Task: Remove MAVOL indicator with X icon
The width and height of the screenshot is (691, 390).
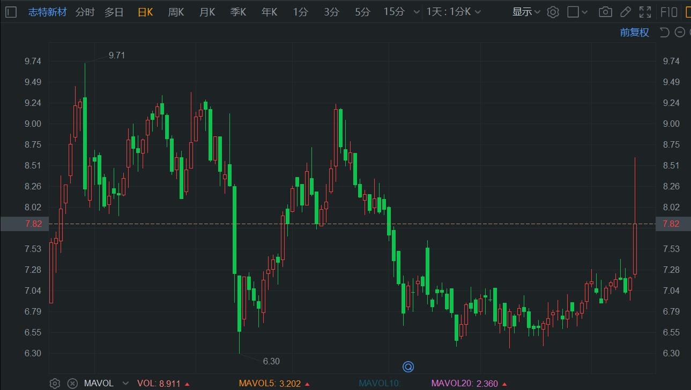Action: coord(72,383)
